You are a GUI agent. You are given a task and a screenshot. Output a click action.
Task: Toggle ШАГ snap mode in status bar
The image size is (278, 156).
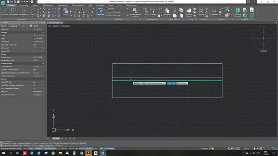[x=25, y=149]
